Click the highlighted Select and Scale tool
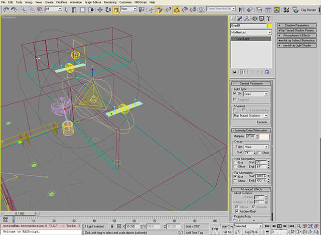The height and width of the screenshot is (235, 321). pos(116,10)
